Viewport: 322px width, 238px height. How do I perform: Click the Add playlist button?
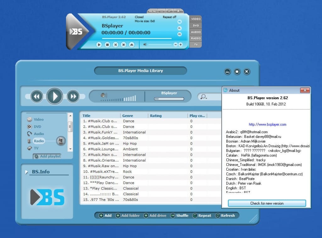[47, 156]
